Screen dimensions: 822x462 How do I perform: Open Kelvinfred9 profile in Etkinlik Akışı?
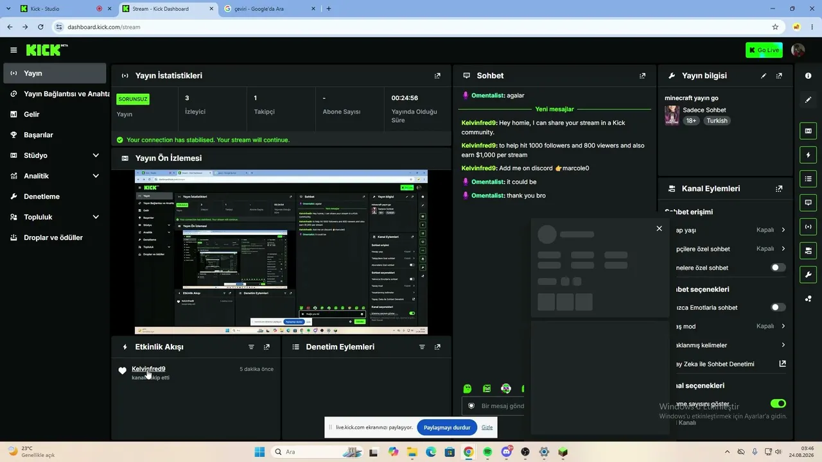click(148, 369)
